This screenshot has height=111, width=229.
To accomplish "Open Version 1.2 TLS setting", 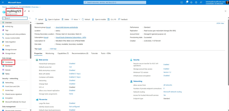I will coord(167,72).
